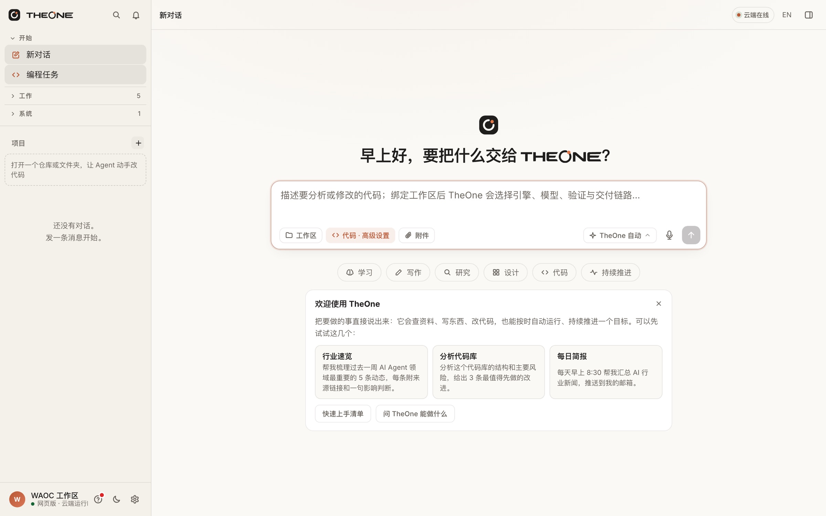Image resolution: width=826 pixels, height=516 pixels.
Task: Select the 每日简报 suggestion card
Action: coord(606,372)
